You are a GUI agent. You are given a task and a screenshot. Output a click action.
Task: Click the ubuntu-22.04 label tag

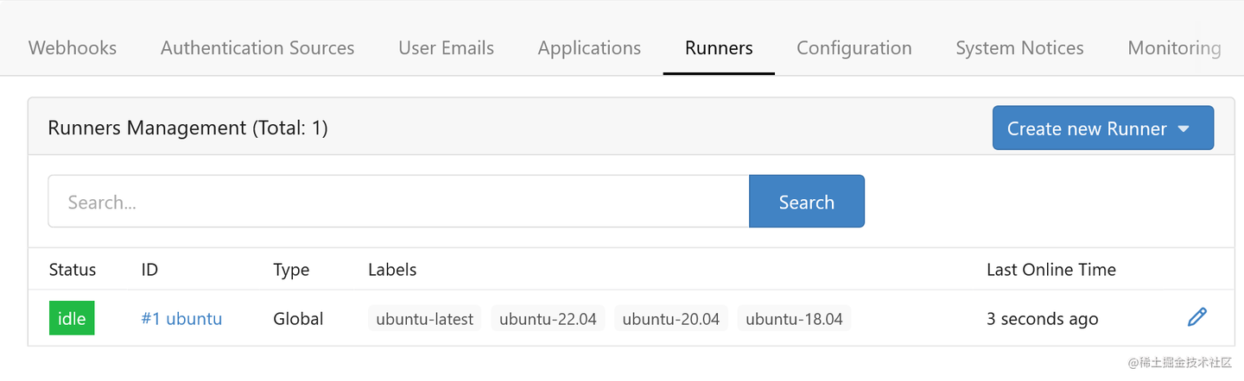click(548, 319)
